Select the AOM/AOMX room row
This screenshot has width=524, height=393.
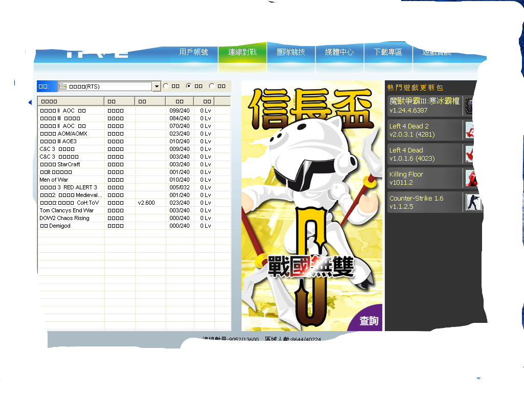tap(135, 134)
